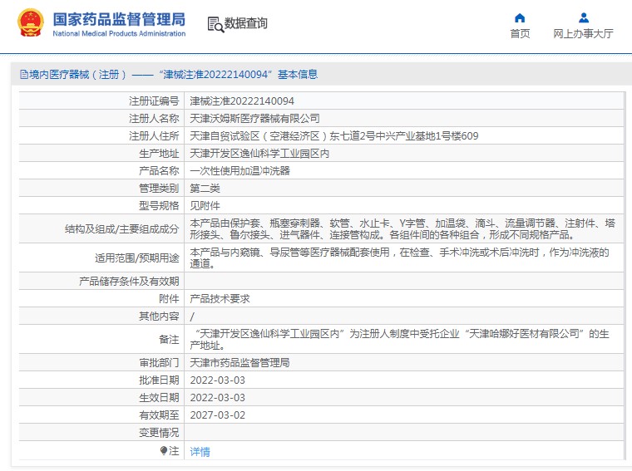Click management category 第二类 value
Image resolution: width=632 pixels, height=471 pixels.
205,189
